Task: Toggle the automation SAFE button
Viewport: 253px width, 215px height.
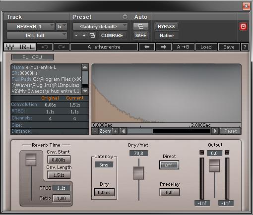Action: tap(141, 36)
